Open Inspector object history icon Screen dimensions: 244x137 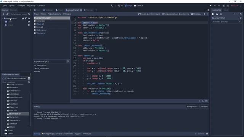pos(241,14)
